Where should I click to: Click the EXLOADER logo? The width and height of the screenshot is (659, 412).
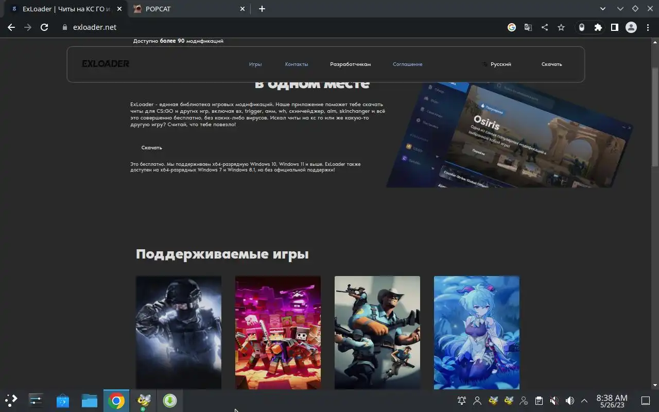coord(106,64)
